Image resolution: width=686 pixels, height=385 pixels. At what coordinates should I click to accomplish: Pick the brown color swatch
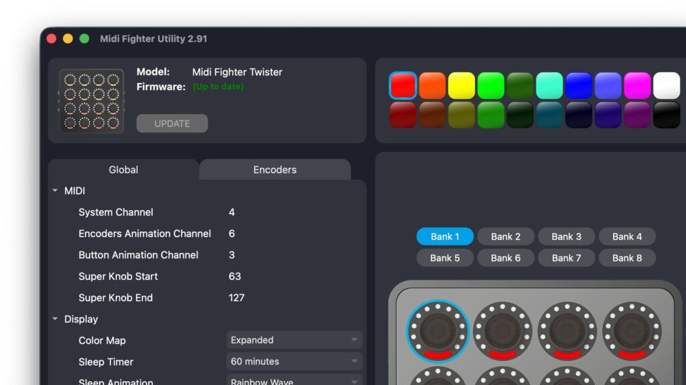pyautogui.click(x=432, y=115)
